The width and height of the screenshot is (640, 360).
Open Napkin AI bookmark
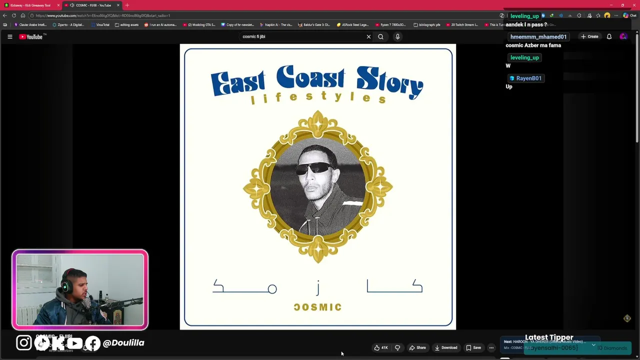pyautogui.click(x=276, y=24)
